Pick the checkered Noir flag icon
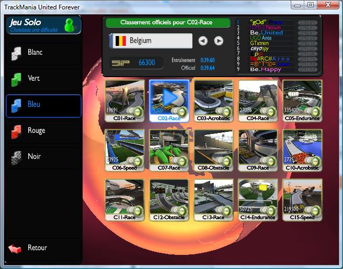This screenshot has width=343, height=269. click(x=17, y=157)
